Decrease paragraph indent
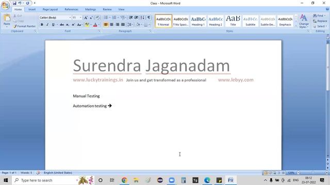Image resolution: width=330 pixels, height=185 pixels. coord(130,17)
